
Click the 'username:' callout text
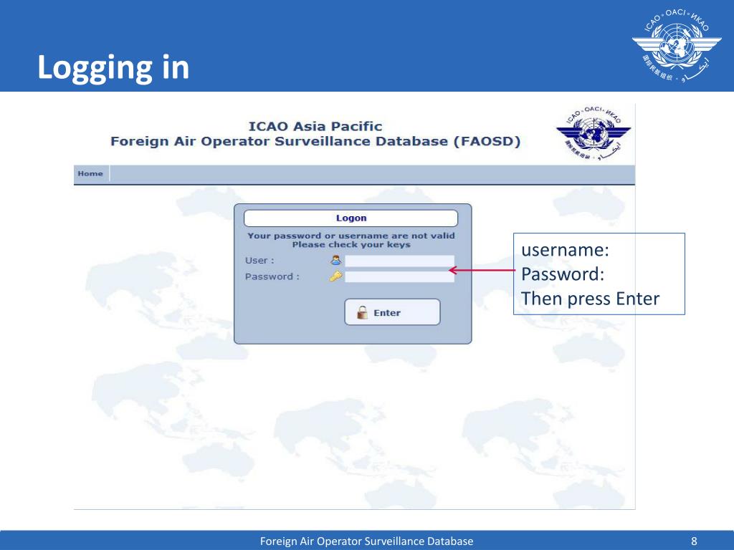pos(565,250)
